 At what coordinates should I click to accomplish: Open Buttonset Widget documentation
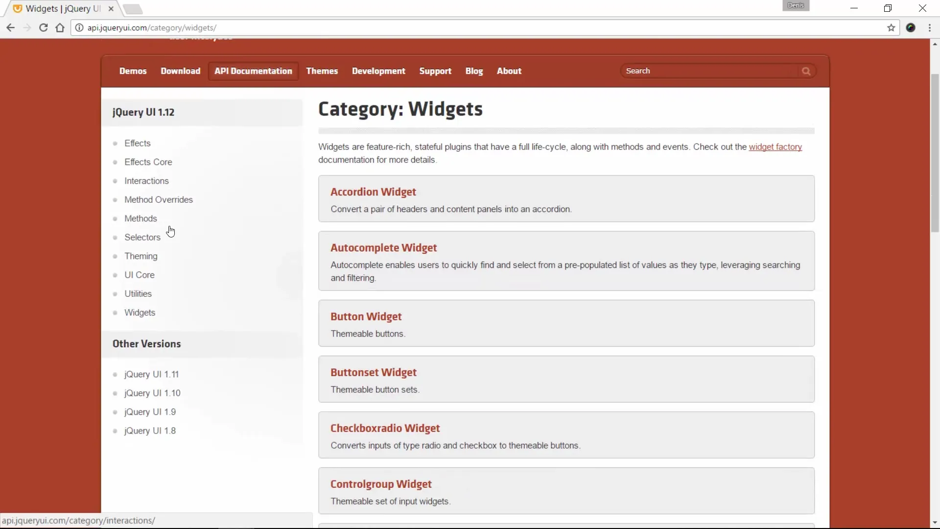click(373, 373)
